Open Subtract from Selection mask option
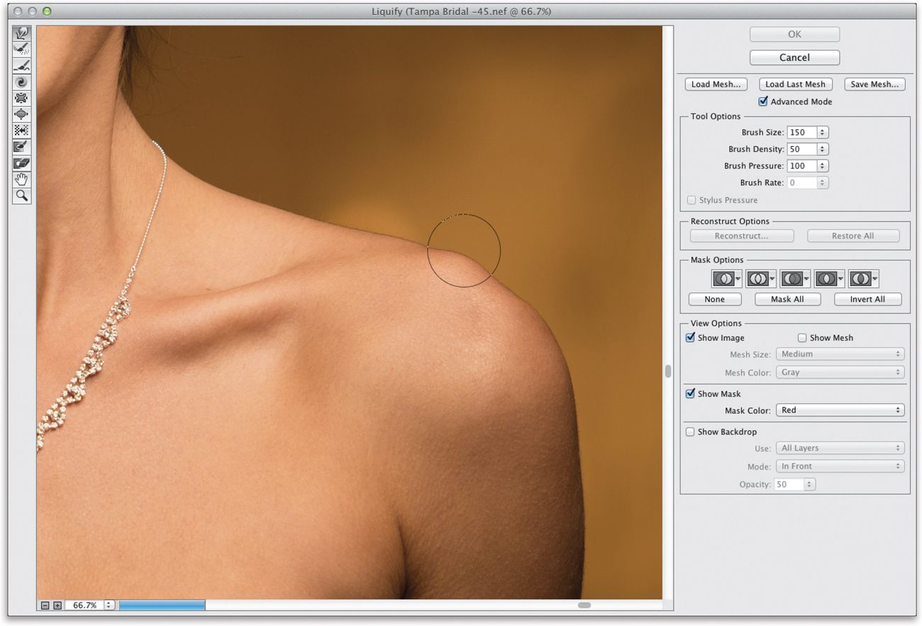 click(x=795, y=278)
